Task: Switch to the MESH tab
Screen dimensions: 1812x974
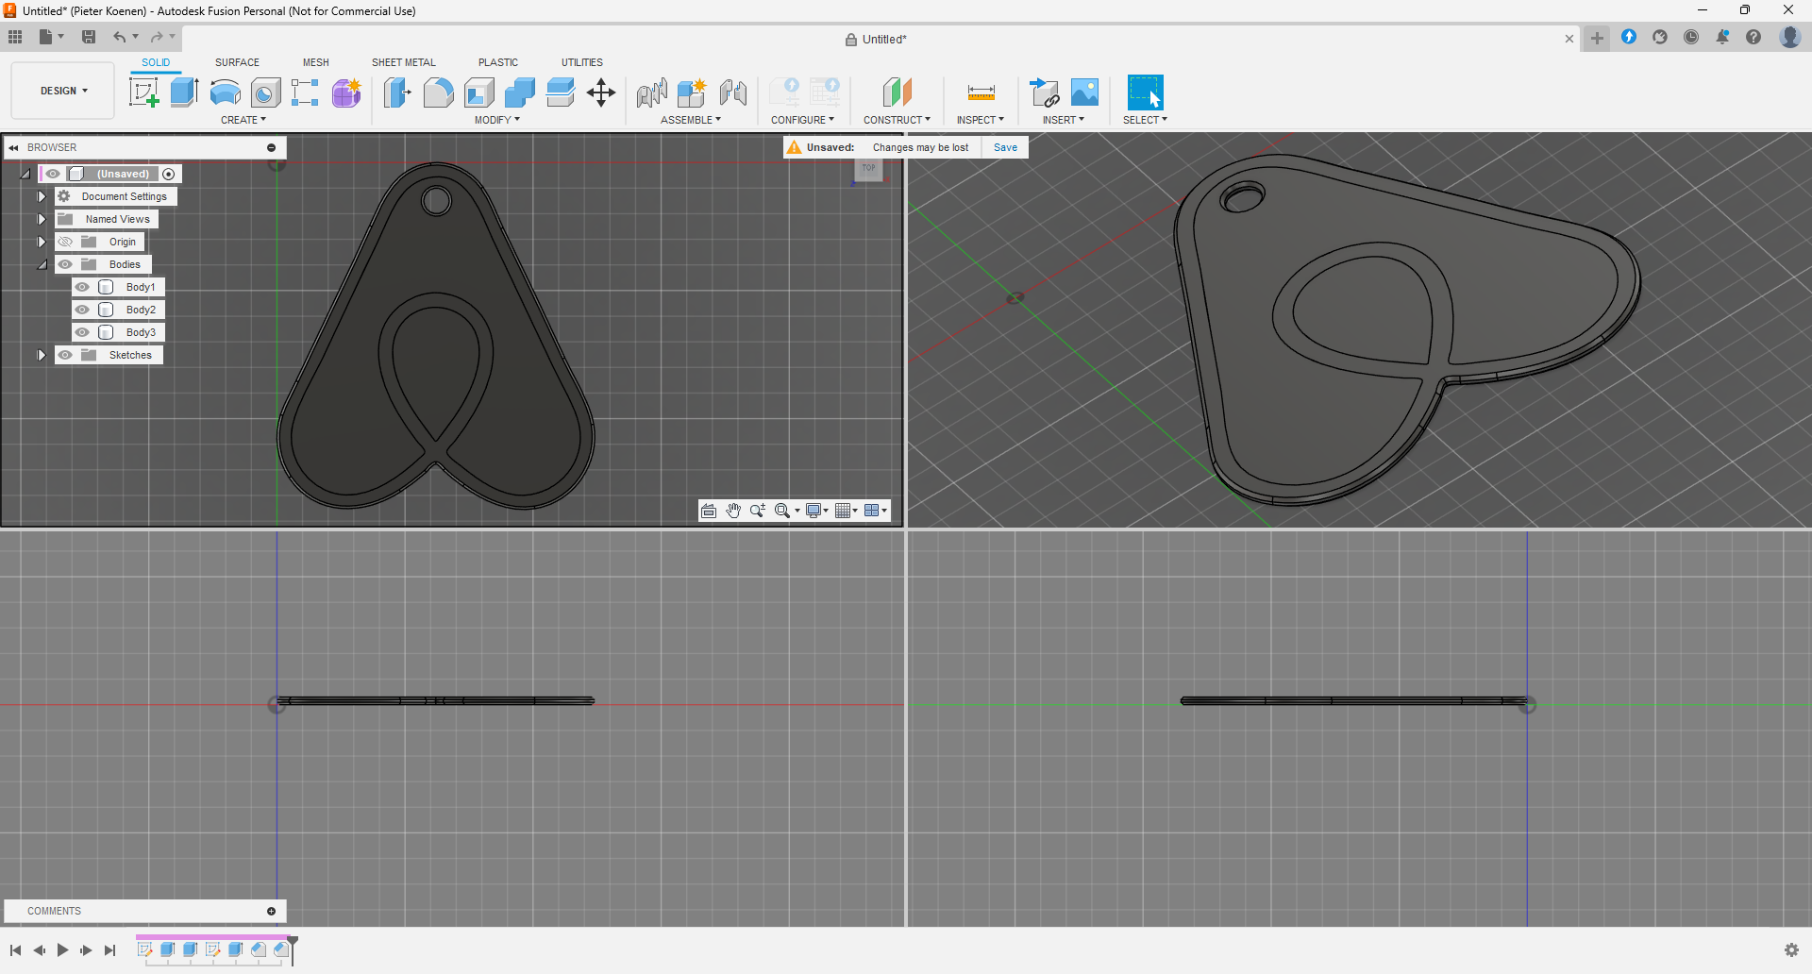Action: 316,62
